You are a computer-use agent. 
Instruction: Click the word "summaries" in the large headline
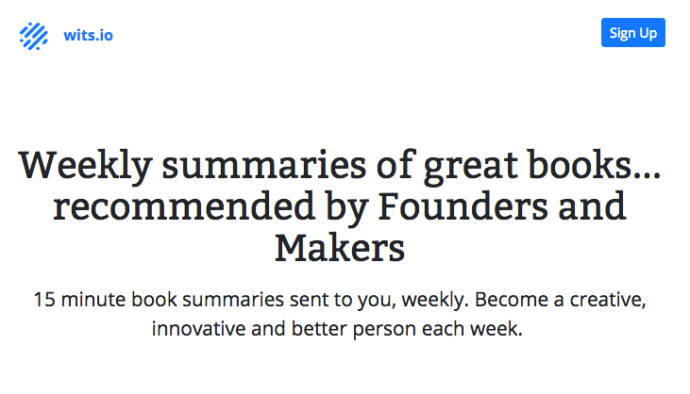[264, 166]
